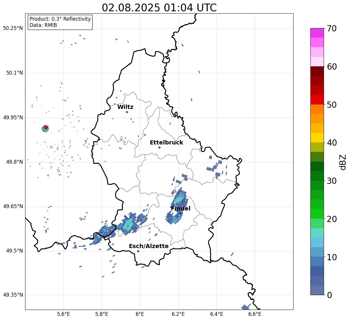Click the colorbar tick value 50
350x320 pixels.
tap(332, 105)
